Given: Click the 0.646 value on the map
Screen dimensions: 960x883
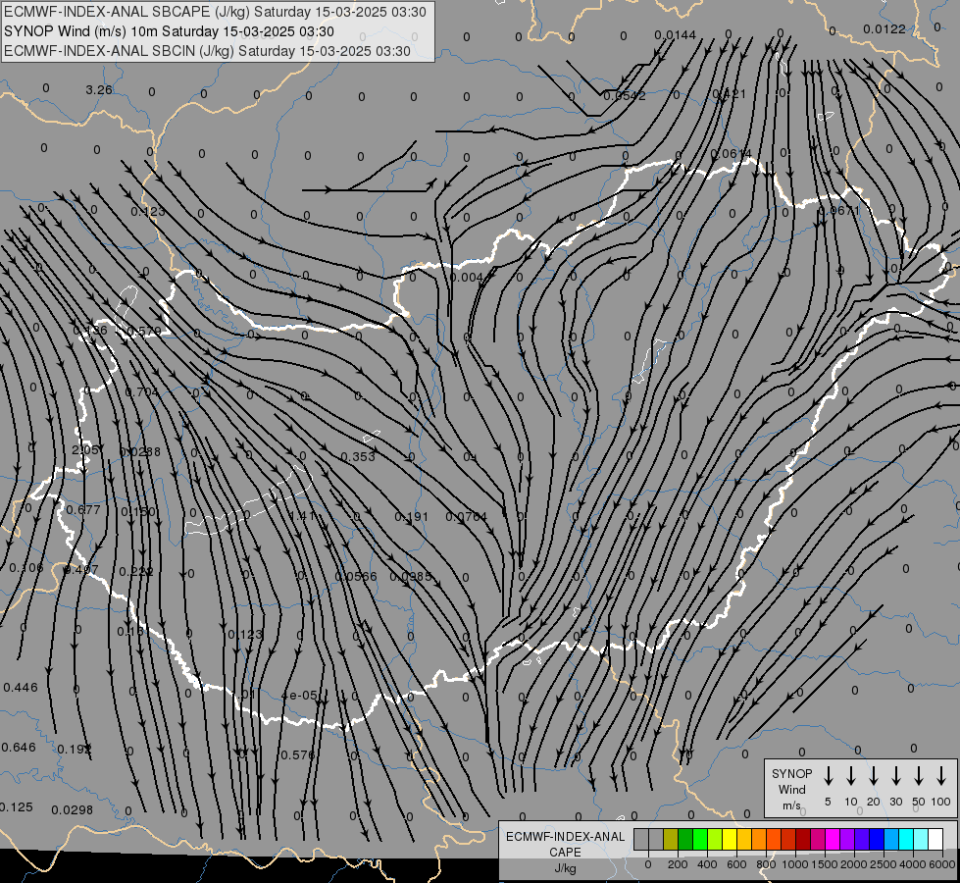Looking at the screenshot, I should click(19, 747).
